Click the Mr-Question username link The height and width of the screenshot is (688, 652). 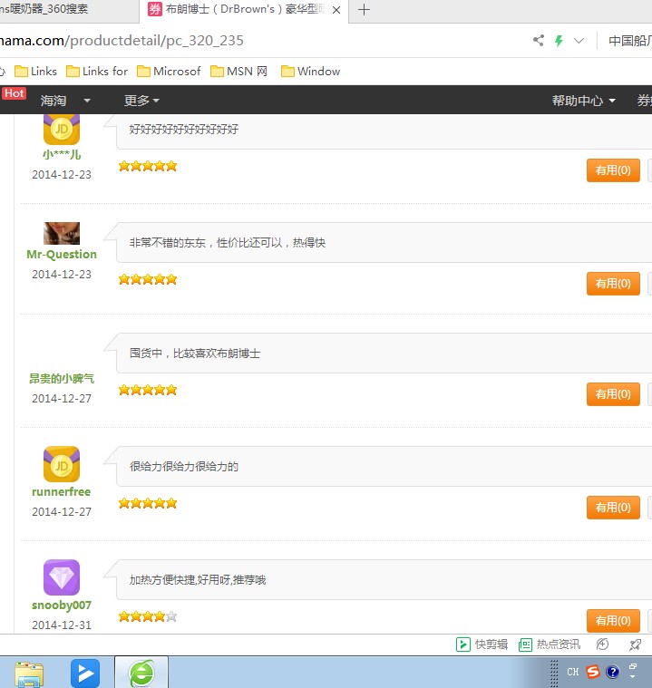62,255
